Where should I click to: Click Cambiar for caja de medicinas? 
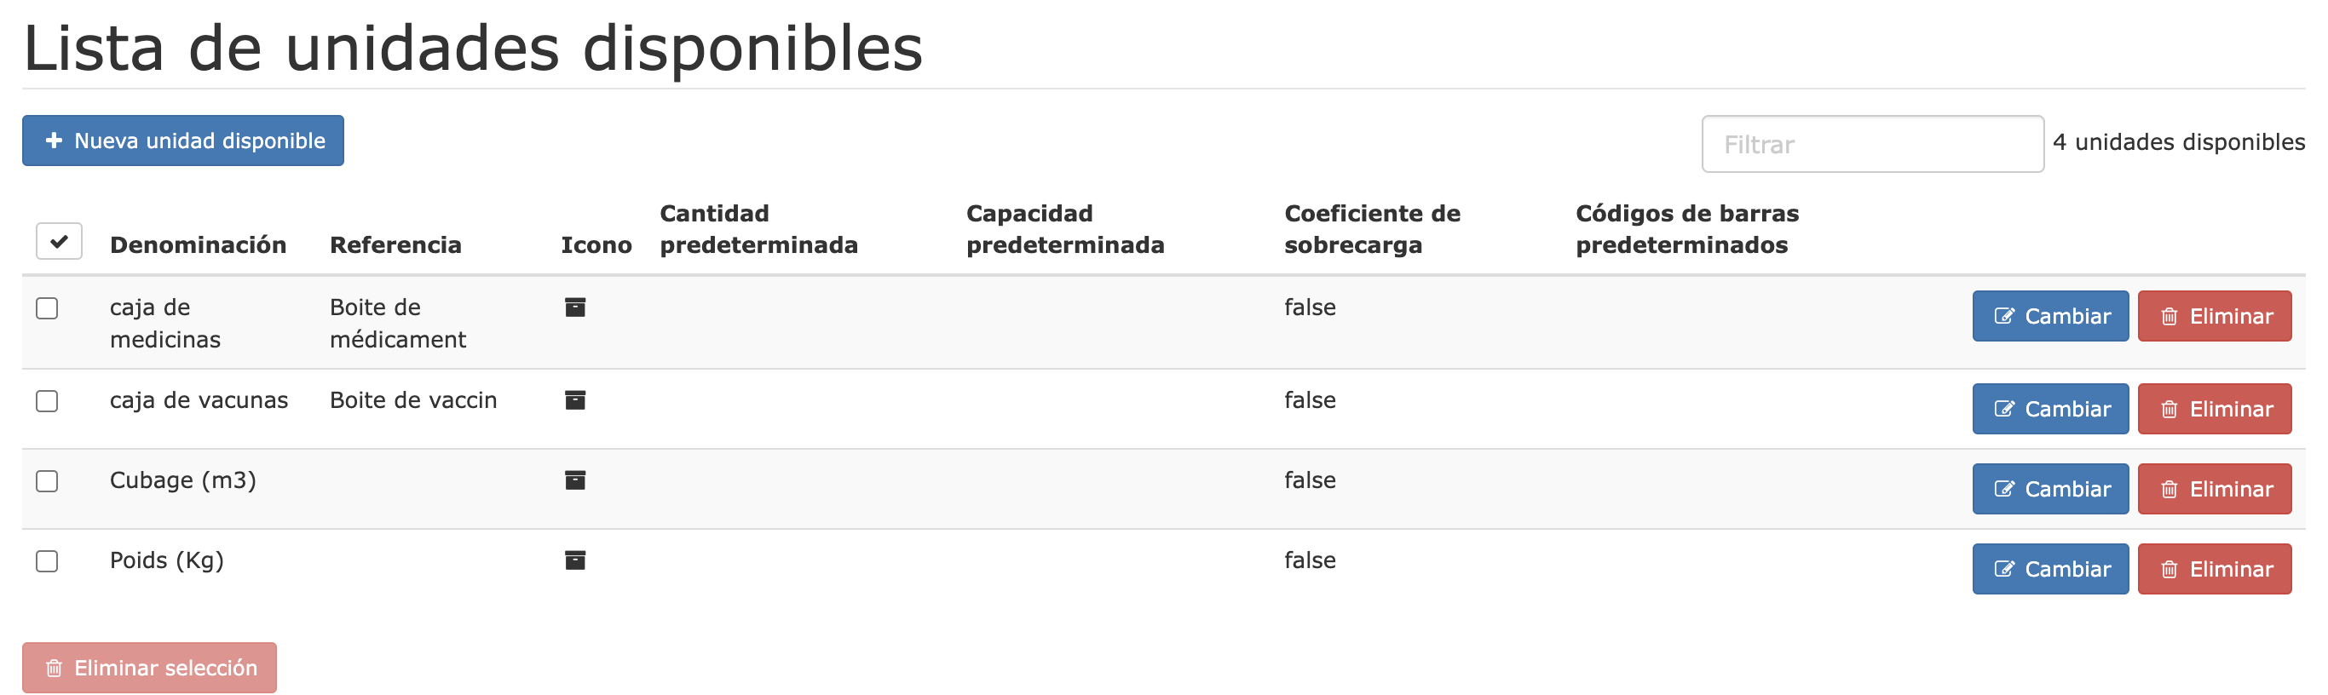[2049, 316]
